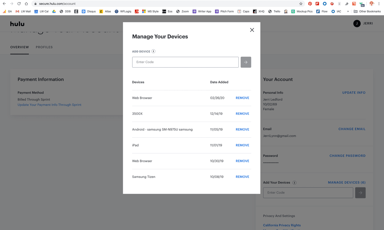Reload the page
The width and height of the screenshot is (384, 230).
tap(19, 4)
